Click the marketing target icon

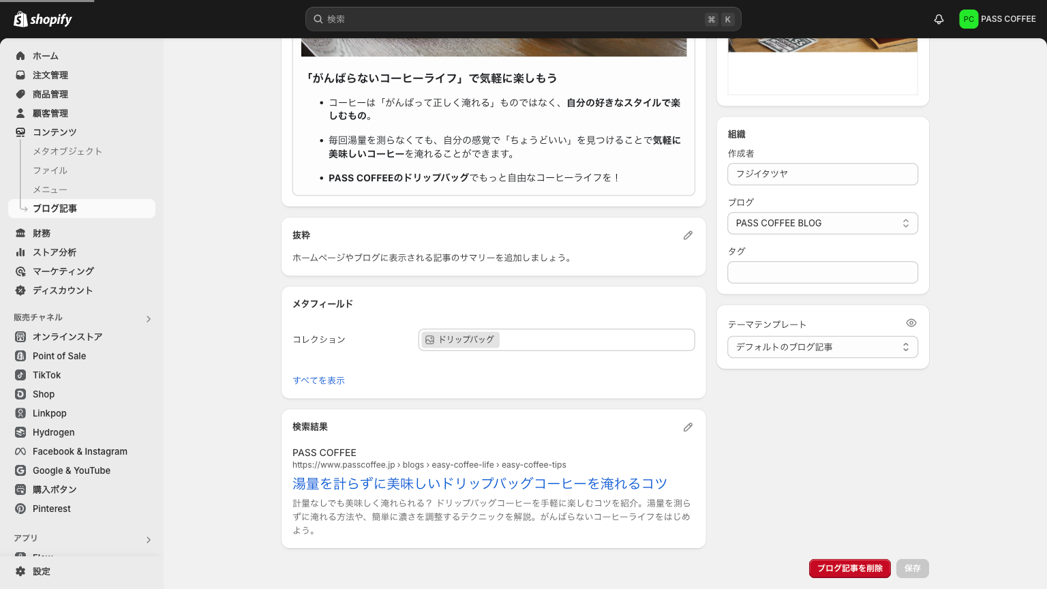[20, 271]
